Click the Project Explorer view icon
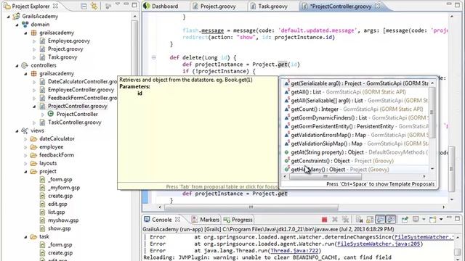This screenshot has height=261, width=465. [x=7, y=6]
